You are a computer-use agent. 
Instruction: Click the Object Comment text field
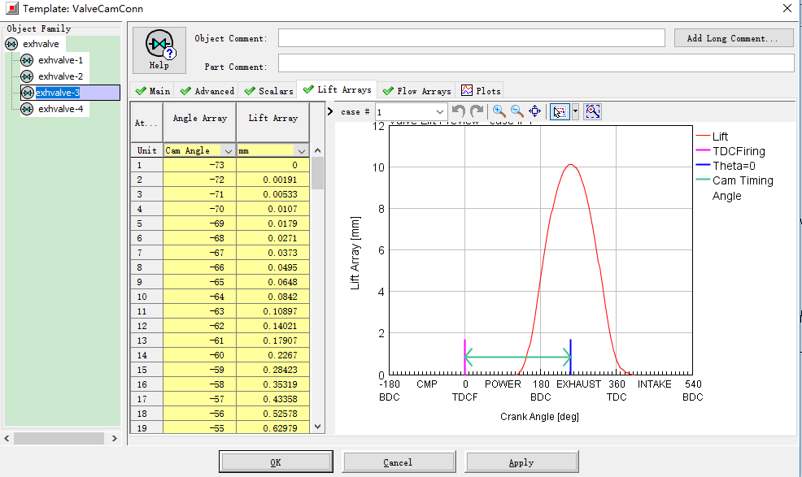click(x=471, y=38)
